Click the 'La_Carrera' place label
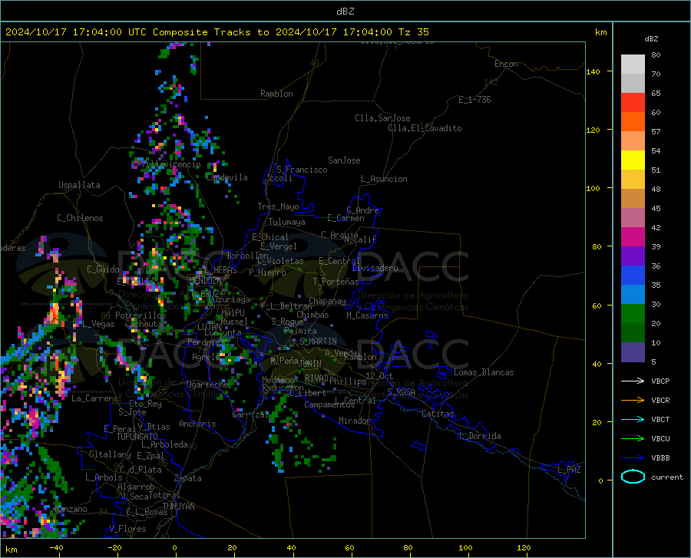 (94, 398)
